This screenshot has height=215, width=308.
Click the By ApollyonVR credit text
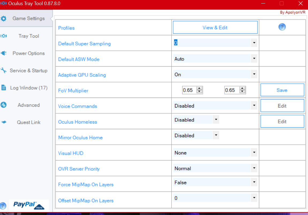pos(293,12)
